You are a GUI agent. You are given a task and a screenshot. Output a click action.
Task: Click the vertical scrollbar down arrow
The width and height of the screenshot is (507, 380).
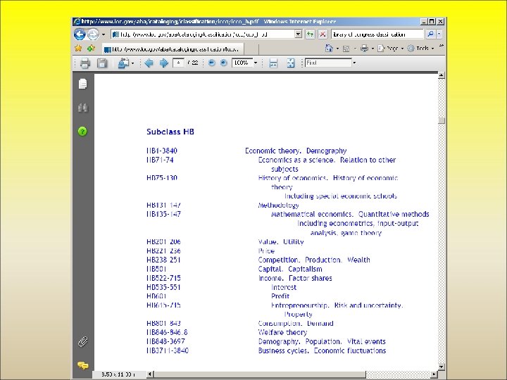[x=442, y=367]
